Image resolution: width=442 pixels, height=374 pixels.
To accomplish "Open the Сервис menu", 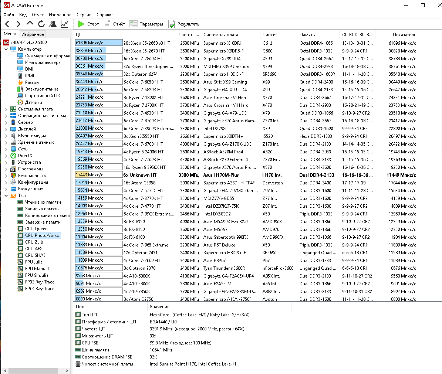I will (84, 15).
